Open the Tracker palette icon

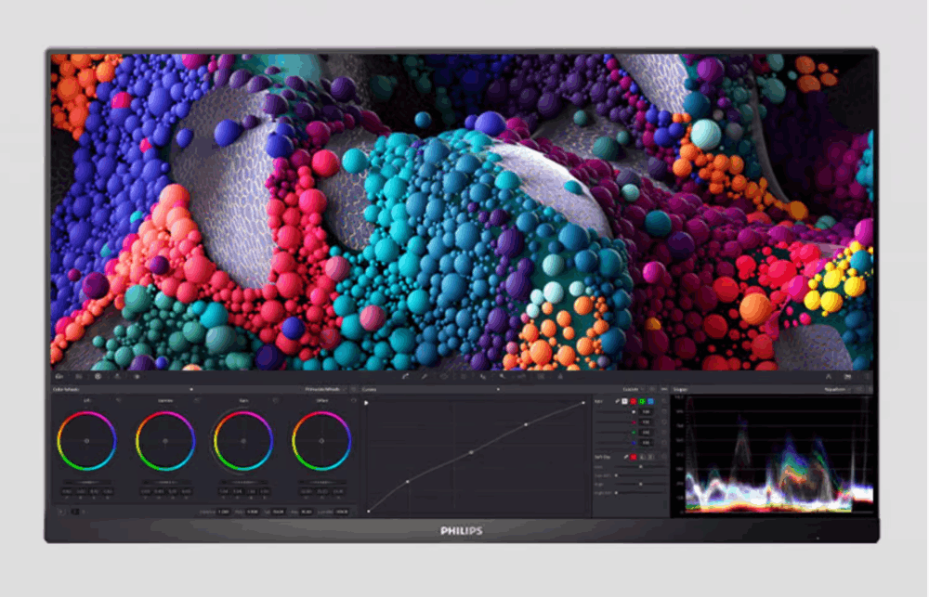pyautogui.click(x=464, y=376)
